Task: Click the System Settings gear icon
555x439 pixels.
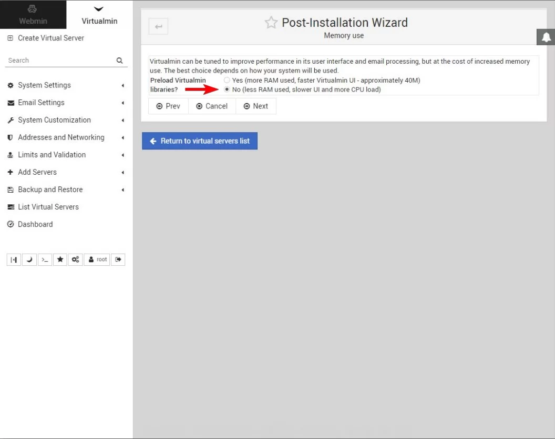Action: [11, 85]
